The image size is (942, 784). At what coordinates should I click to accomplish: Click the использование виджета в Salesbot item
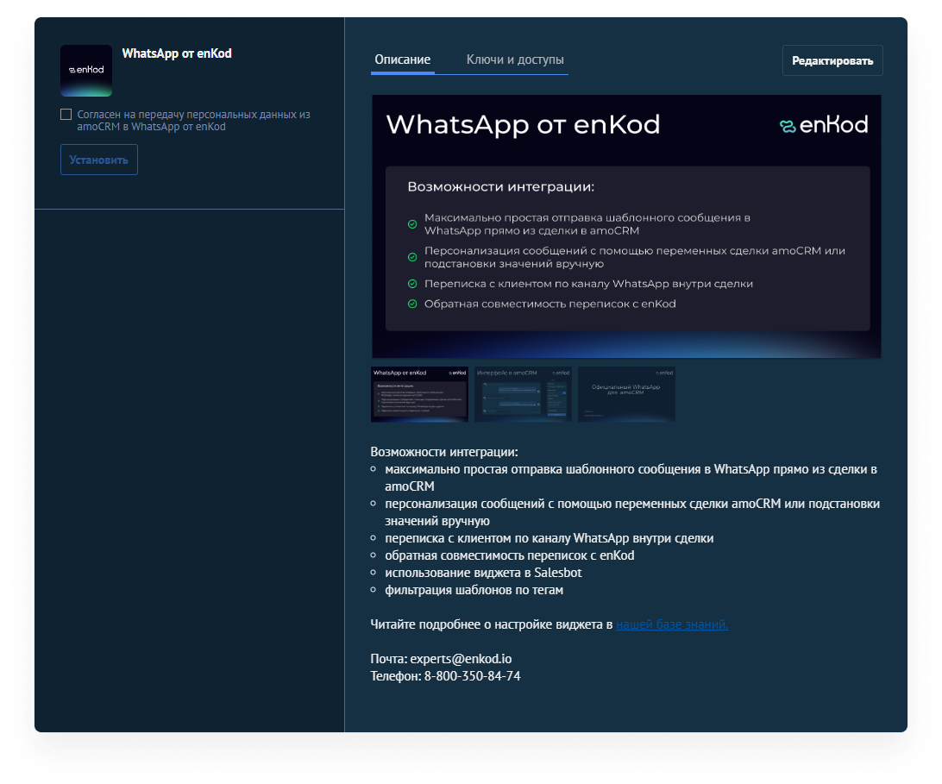click(483, 573)
